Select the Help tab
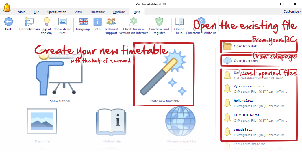302x152 pixels. (137, 12)
